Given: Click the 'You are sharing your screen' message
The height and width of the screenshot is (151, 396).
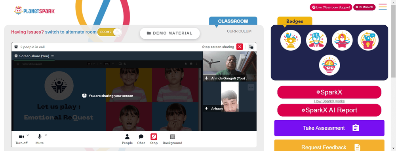Looking at the screenshot, I should [x=108, y=96].
